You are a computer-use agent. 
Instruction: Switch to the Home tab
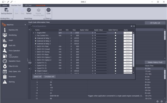(5, 6)
